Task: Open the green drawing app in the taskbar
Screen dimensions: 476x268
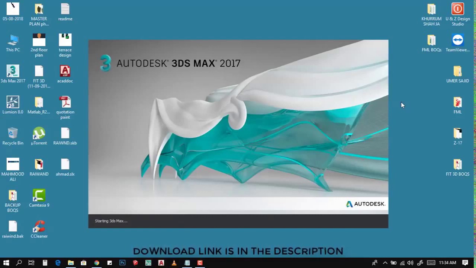Action: [x=148, y=263]
